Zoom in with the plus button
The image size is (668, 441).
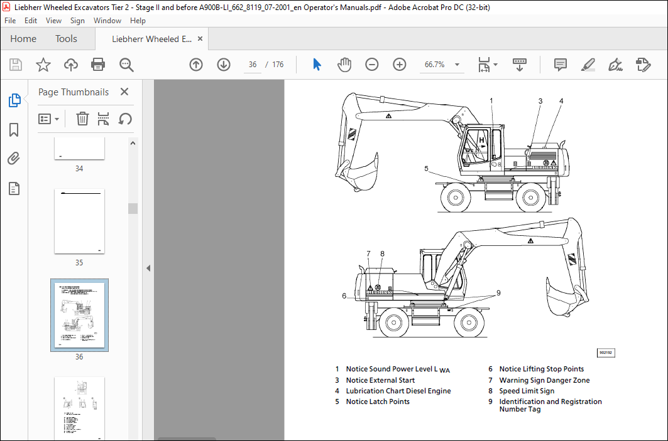click(x=400, y=65)
